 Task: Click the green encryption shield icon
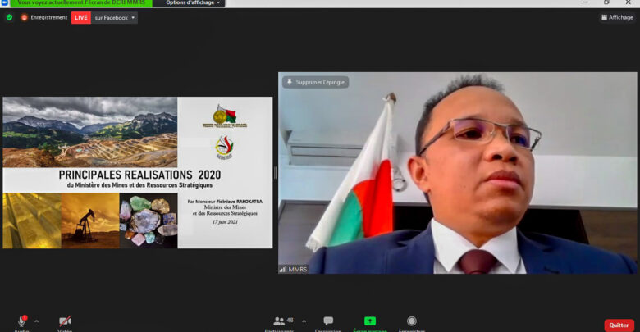click(x=9, y=17)
